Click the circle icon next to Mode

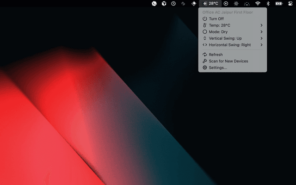pos(204,32)
